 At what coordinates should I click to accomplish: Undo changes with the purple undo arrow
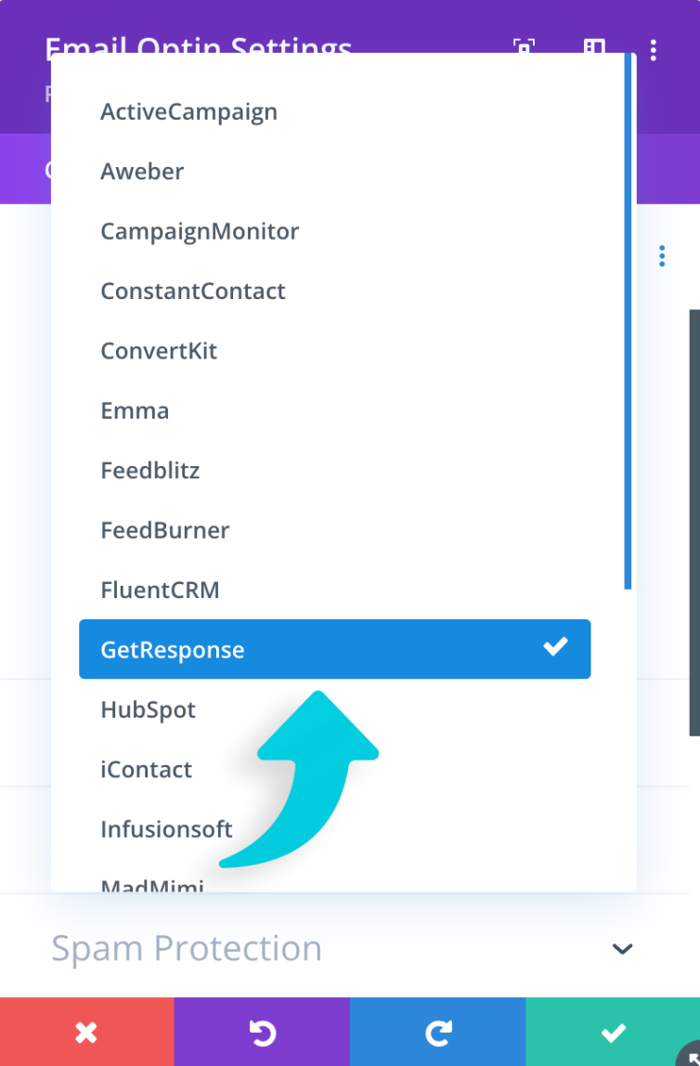[262, 1032]
